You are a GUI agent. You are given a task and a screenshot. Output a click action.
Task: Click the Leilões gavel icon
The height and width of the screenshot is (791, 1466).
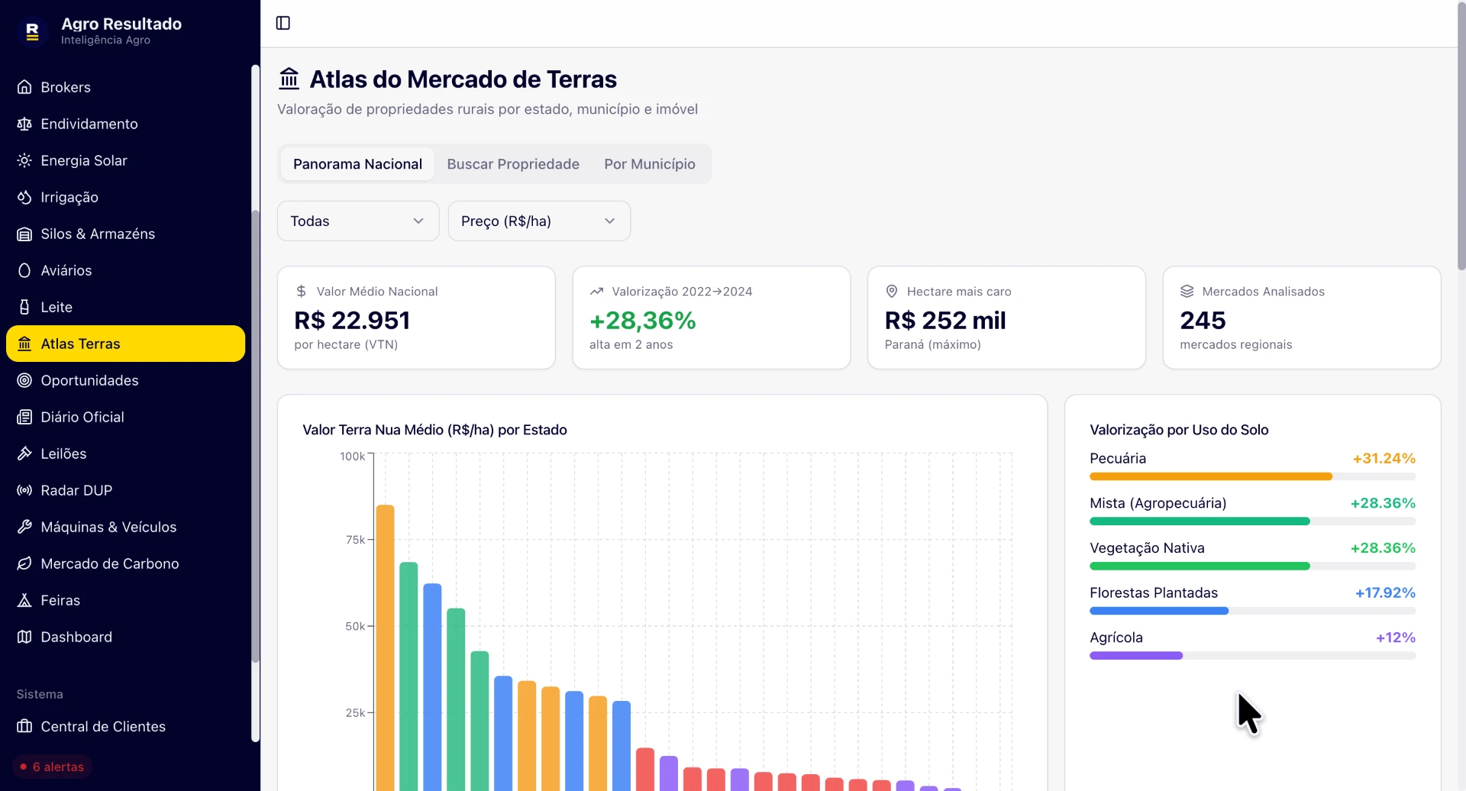(x=24, y=454)
